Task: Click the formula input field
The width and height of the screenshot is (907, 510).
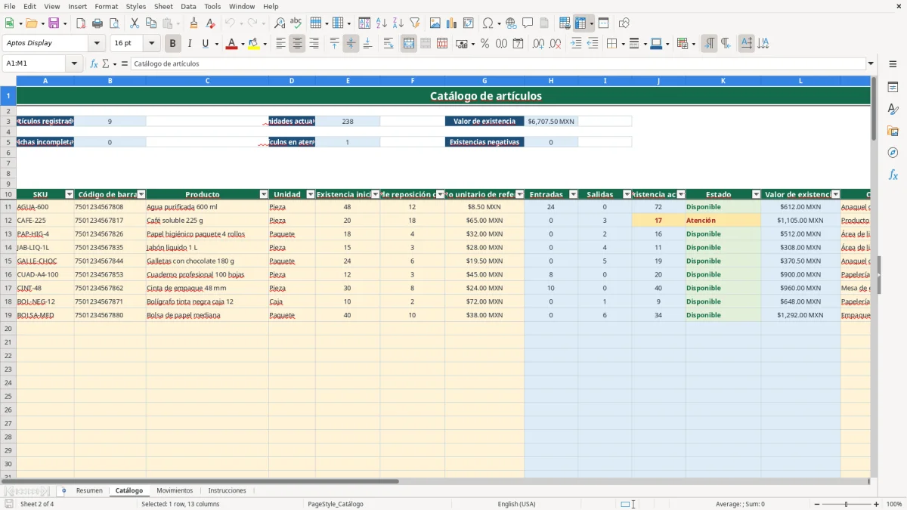Action: (x=497, y=63)
